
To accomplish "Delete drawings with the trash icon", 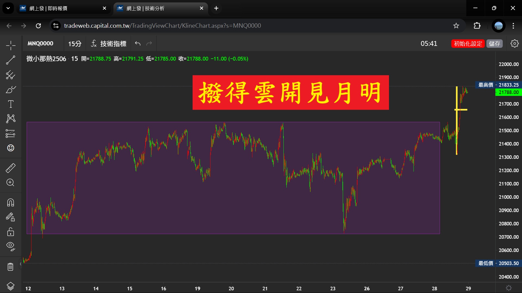I will click(x=11, y=267).
